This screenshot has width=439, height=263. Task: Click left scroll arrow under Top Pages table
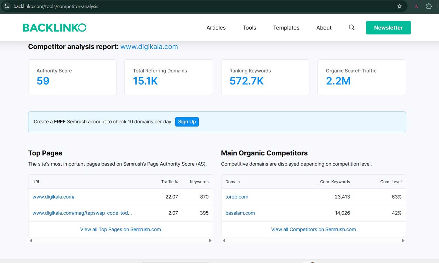click(31, 240)
